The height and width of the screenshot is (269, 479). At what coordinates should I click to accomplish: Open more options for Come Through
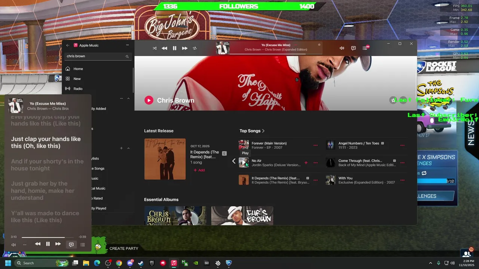pyautogui.click(x=402, y=163)
